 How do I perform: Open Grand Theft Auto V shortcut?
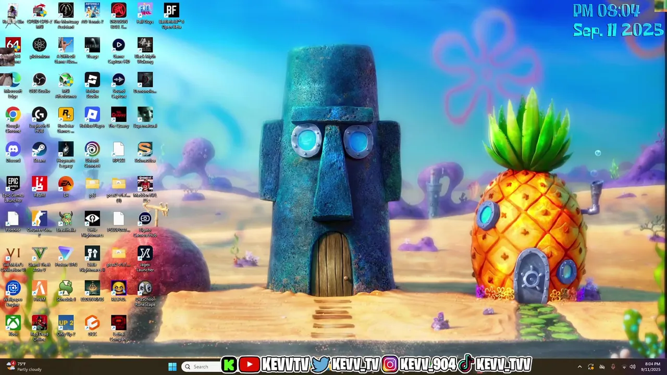[40, 259]
